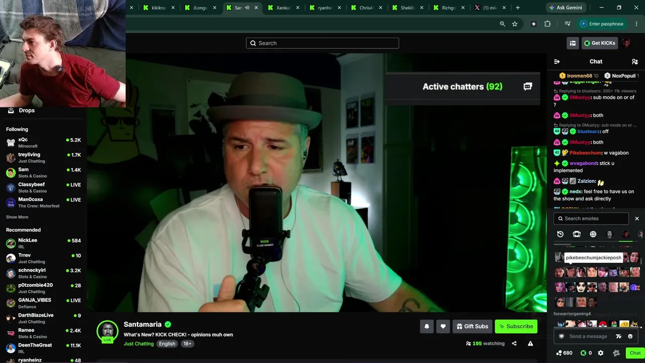
Task: Open the Chrome three-dot menu
Action: [637, 24]
